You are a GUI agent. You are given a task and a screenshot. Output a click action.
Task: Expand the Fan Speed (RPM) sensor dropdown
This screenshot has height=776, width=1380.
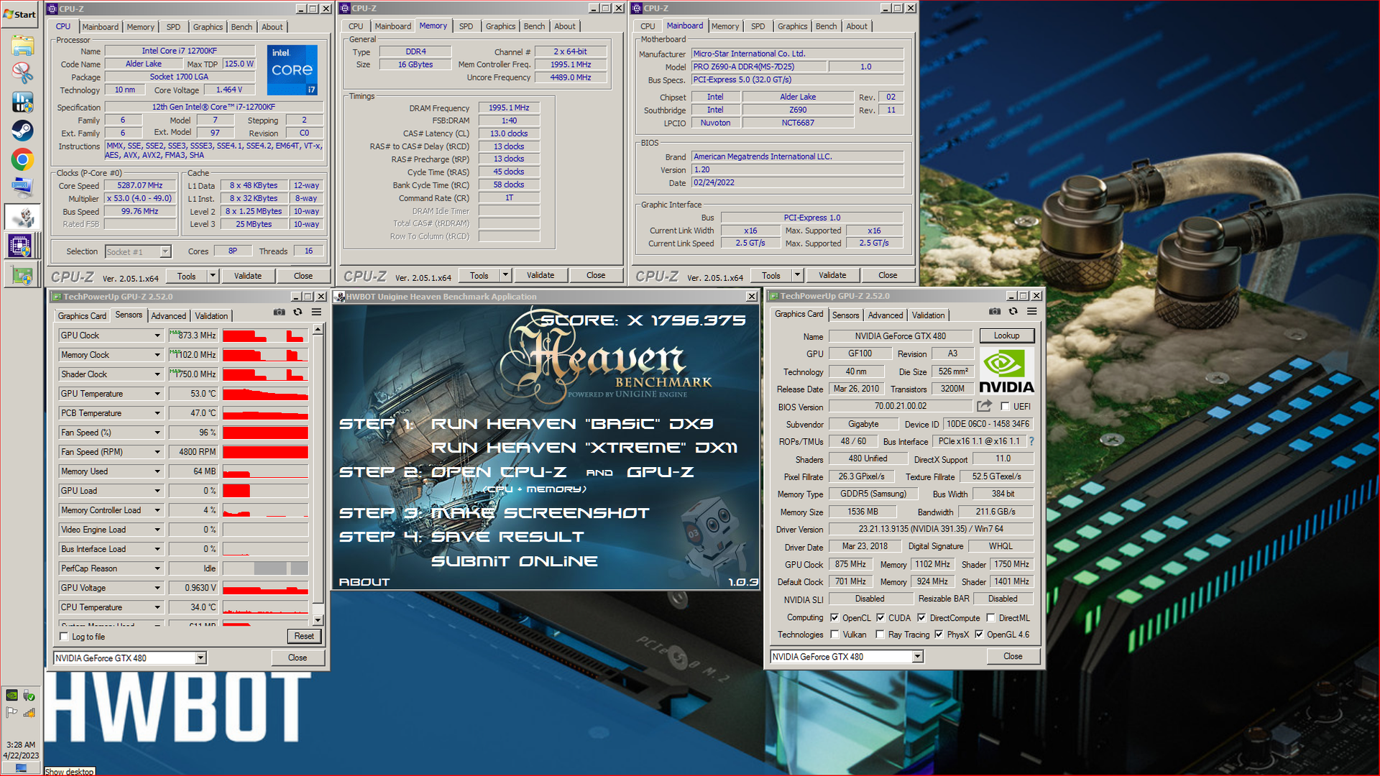coord(157,452)
